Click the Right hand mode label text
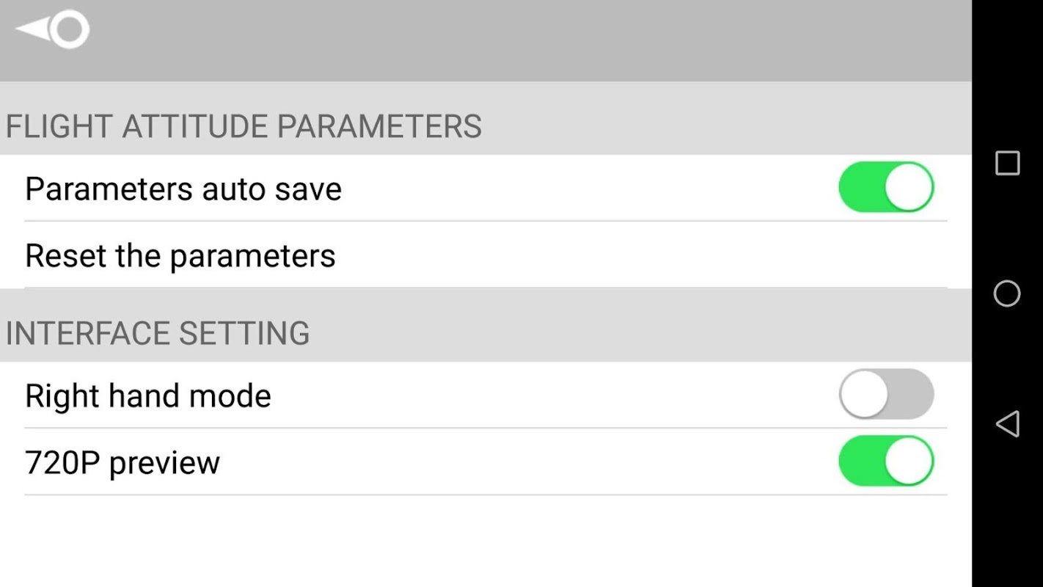 coord(148,396)
